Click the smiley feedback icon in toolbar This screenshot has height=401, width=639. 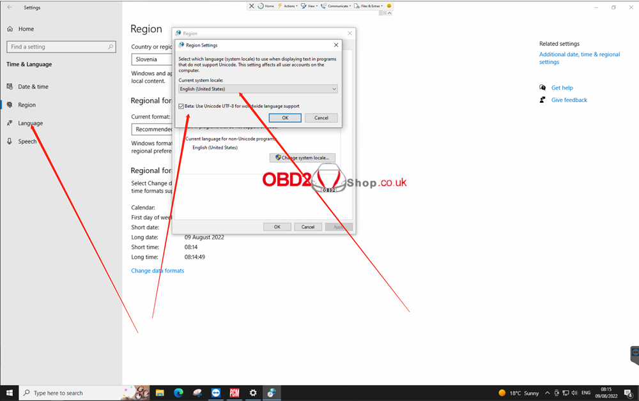click(x=389, y=6)
